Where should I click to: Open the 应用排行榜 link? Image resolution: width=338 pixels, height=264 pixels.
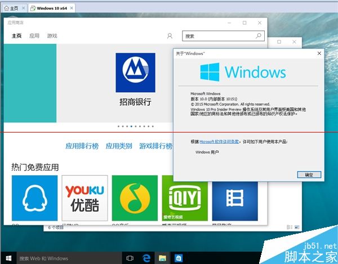point(82,146)
